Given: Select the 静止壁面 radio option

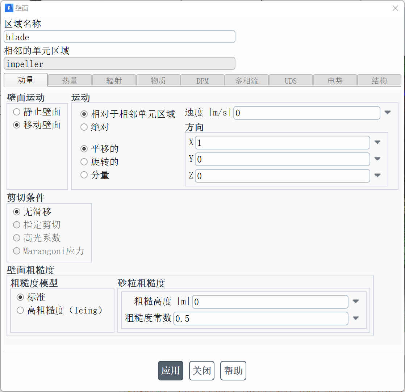Looking at the screenshot, I should click(17, 112).
